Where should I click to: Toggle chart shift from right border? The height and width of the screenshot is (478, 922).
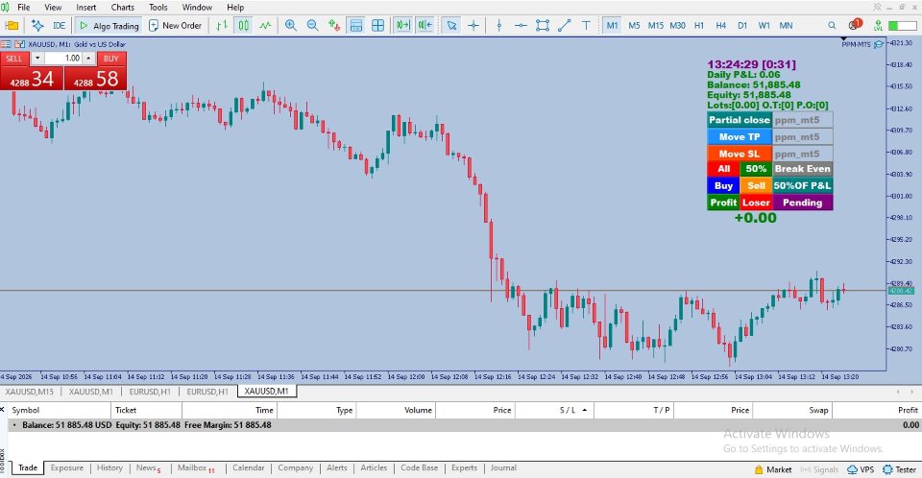click(x=425, y=25)
